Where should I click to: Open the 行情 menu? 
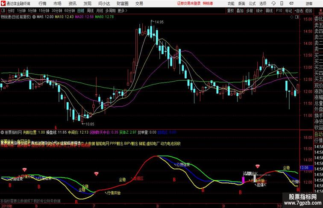[42, 3]
